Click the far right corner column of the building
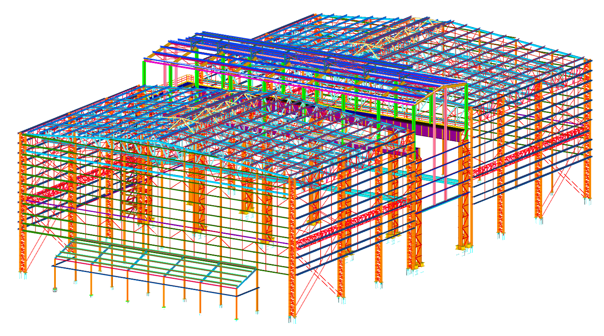This screenshot has height=336, width=604. click(587, 129)
